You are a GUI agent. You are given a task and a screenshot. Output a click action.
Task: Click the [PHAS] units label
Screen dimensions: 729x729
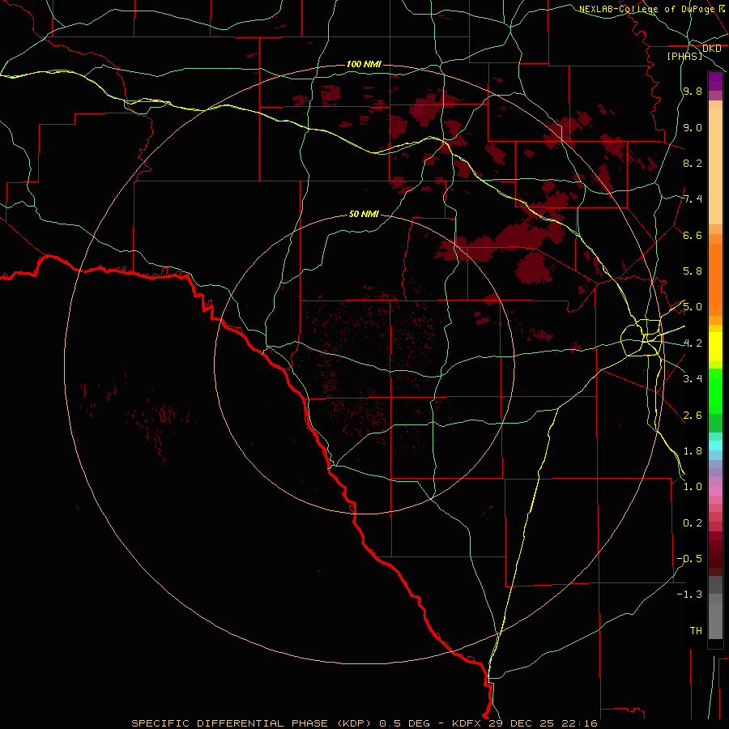tap(684, 56)
